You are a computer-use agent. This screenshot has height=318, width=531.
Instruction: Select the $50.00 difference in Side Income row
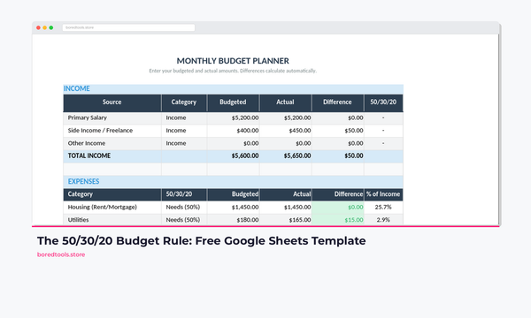[x=338, y=131]
